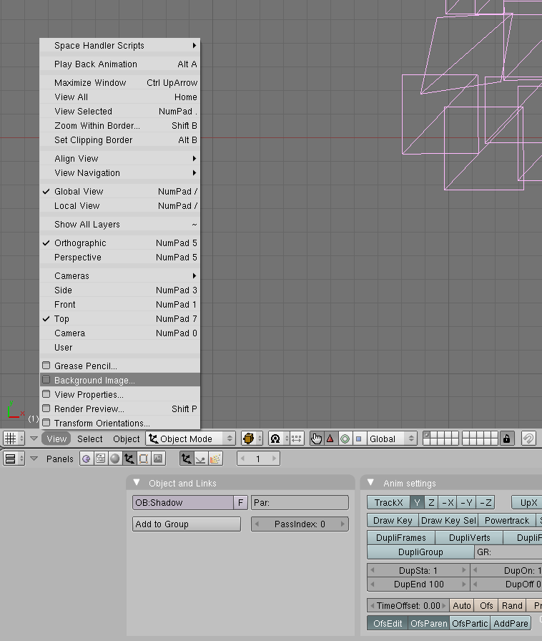Switch to Script context icon
This screenshot has width=542, height=641.
click(x=101, y=459)
